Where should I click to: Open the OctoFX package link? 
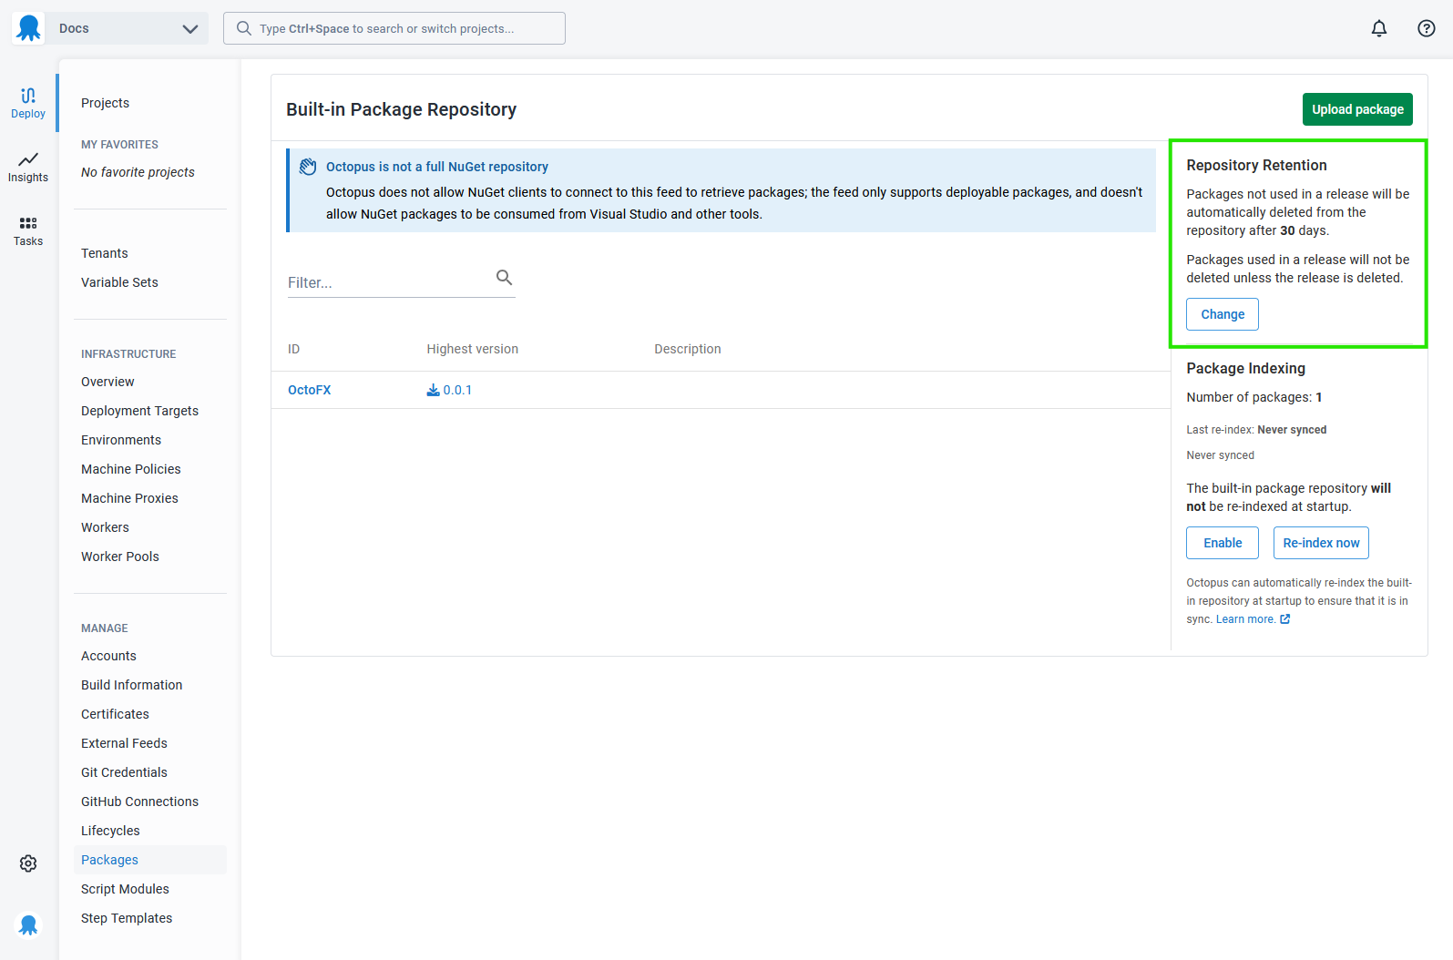310,390
